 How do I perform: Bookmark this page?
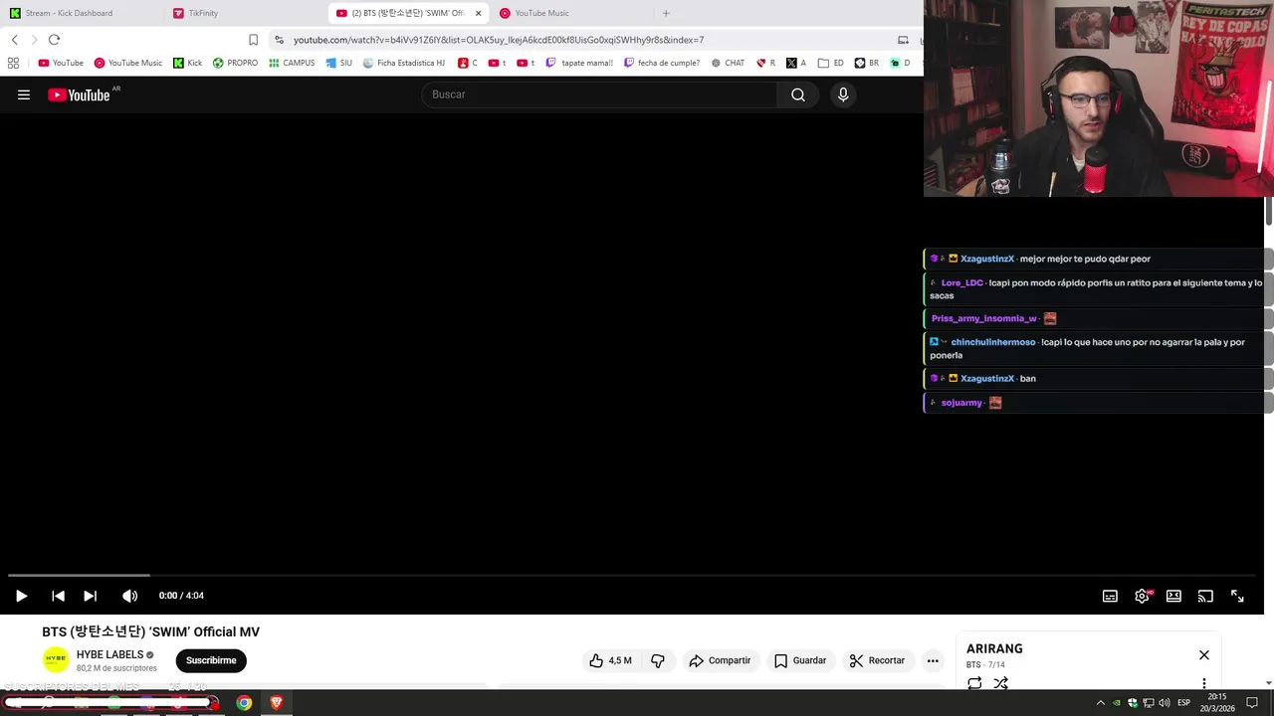pos(253,40)
